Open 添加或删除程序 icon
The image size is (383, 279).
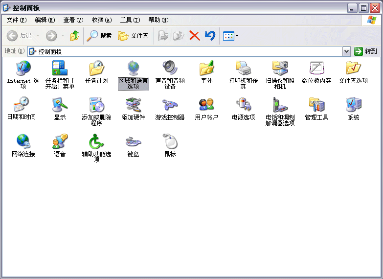pyautogui.click(x=96, y=105)
